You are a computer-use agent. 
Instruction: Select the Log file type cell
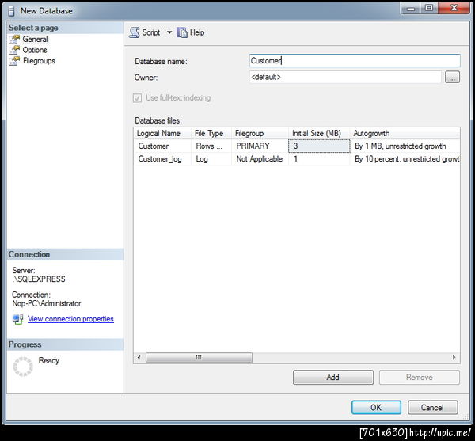pos(211,158)
